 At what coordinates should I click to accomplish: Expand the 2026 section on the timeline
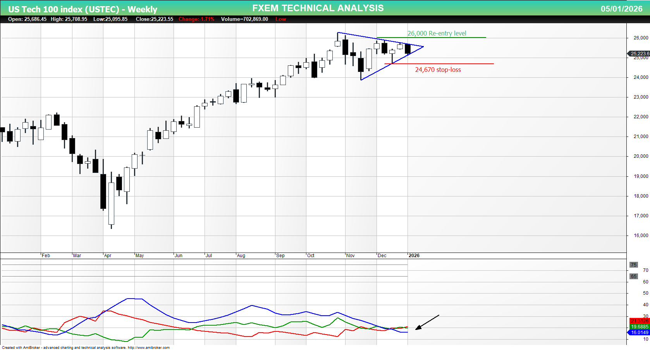(414, 256)
